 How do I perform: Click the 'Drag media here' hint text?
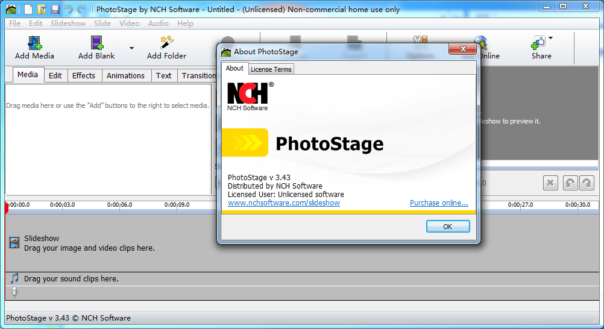107,105
